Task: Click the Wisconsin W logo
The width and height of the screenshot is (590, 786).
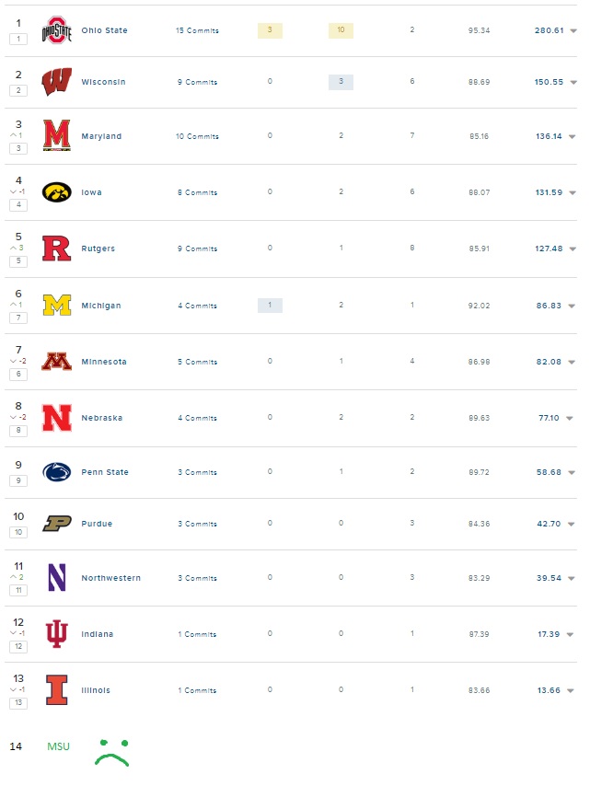Action: (x=57, y=81)
